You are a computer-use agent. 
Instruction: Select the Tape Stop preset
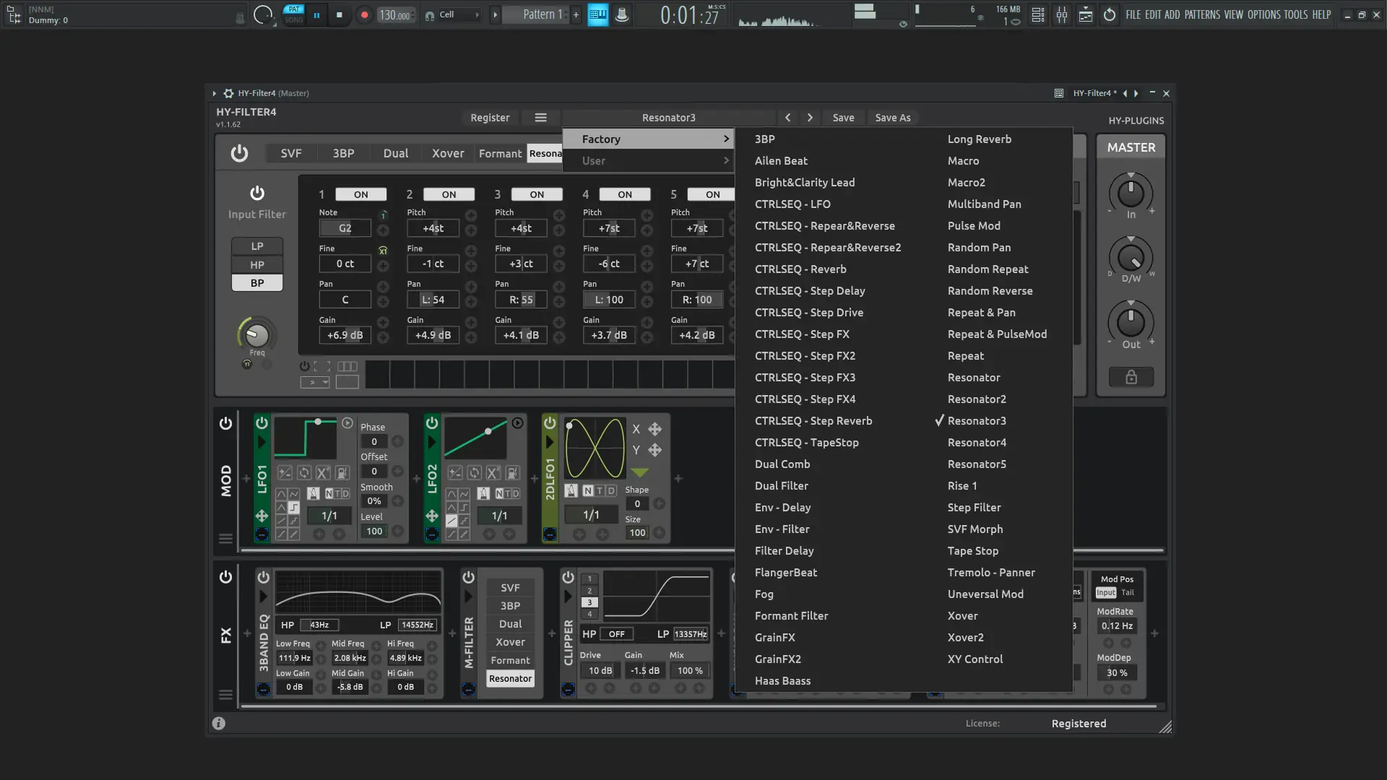(972, 550)
